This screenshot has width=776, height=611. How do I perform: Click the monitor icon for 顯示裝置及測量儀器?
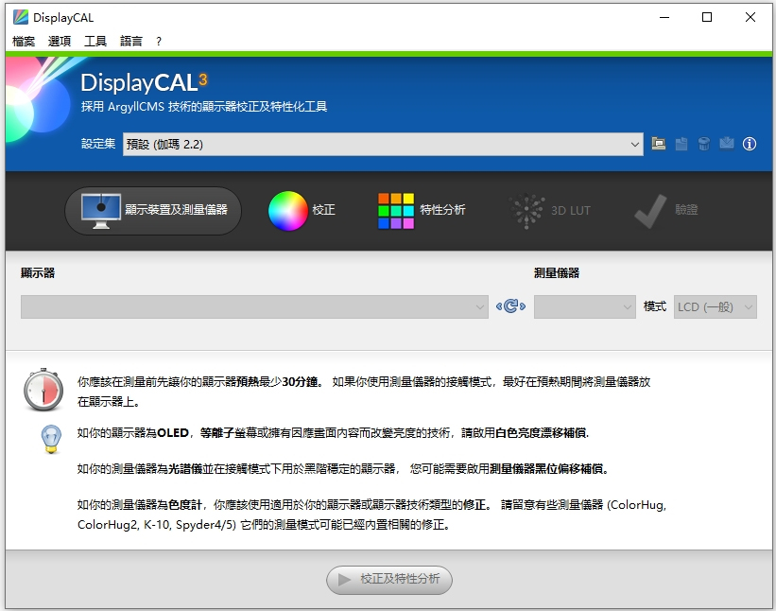(x=101, y=211)
